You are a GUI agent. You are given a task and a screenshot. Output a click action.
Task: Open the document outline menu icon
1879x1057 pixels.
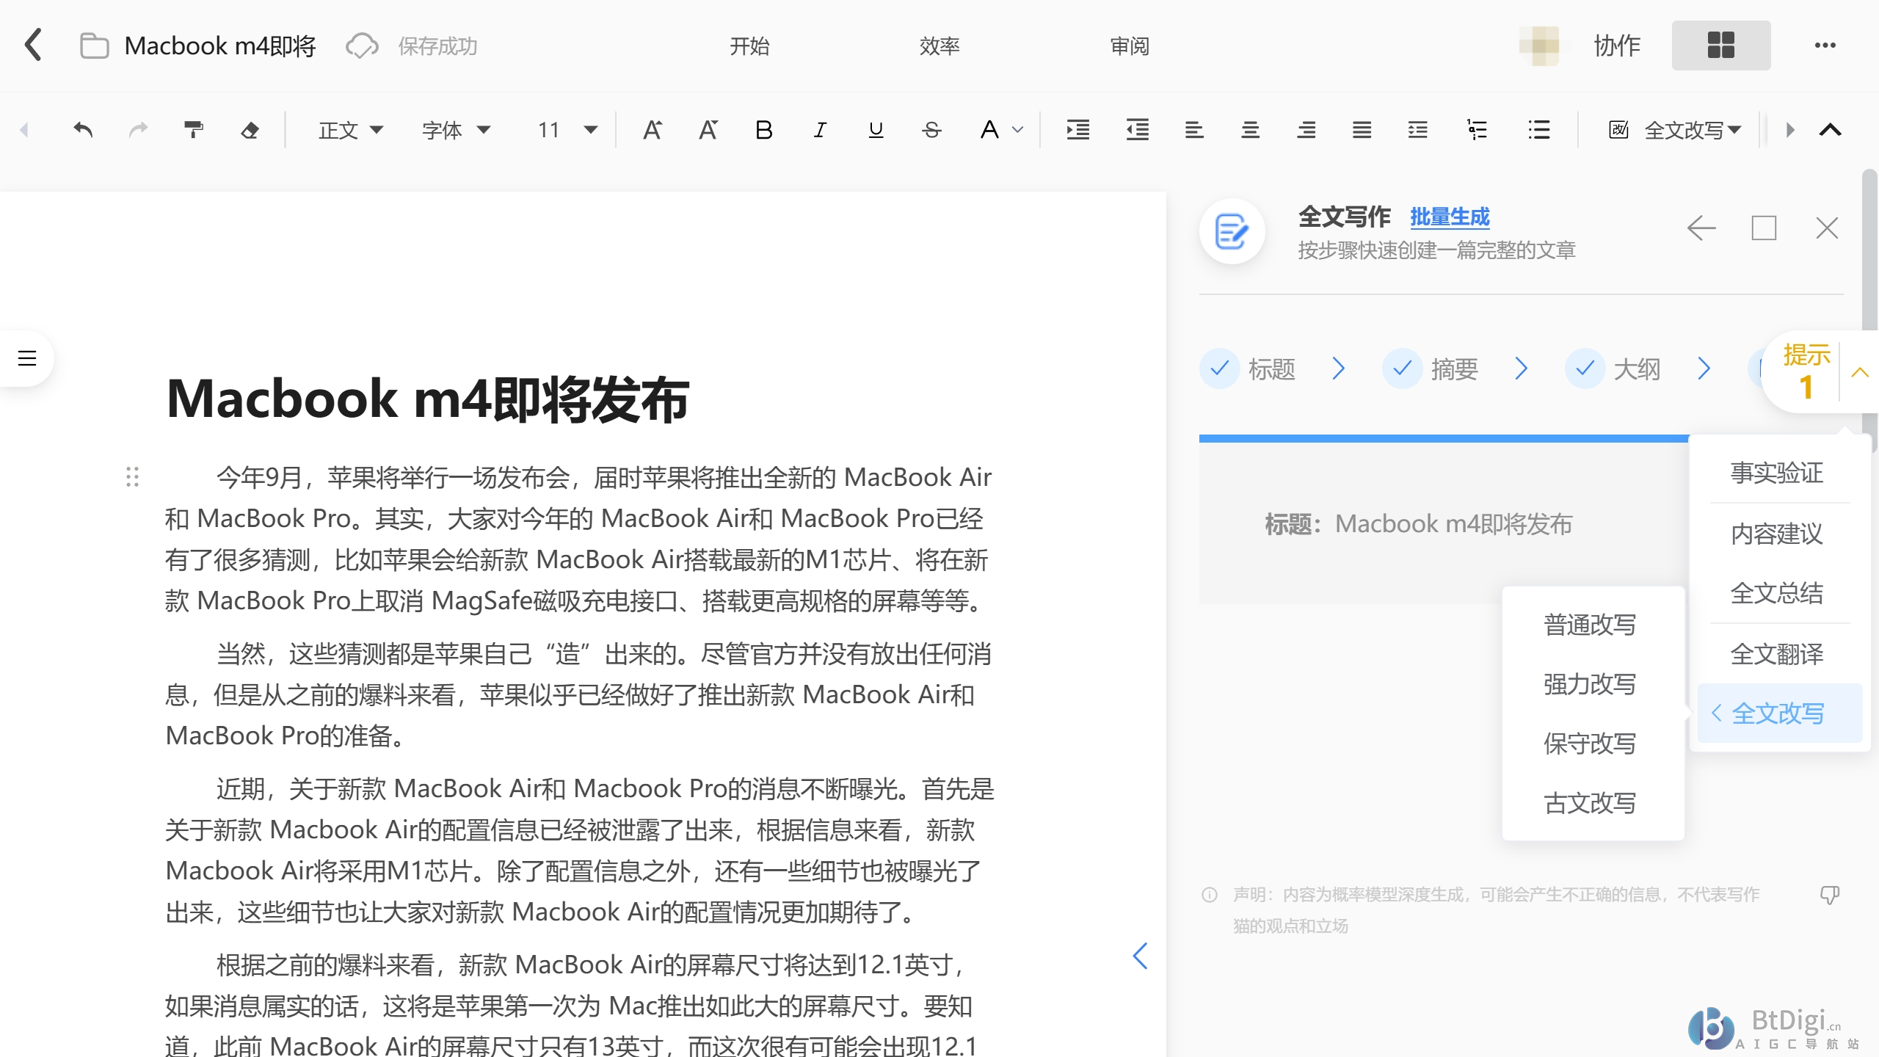[x=27, y=358]
